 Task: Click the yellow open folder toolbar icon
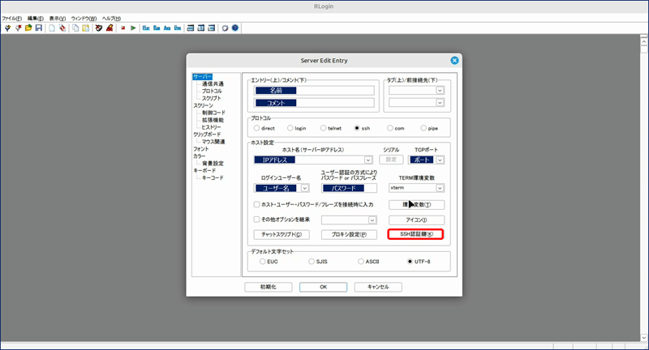coord(28,28)
